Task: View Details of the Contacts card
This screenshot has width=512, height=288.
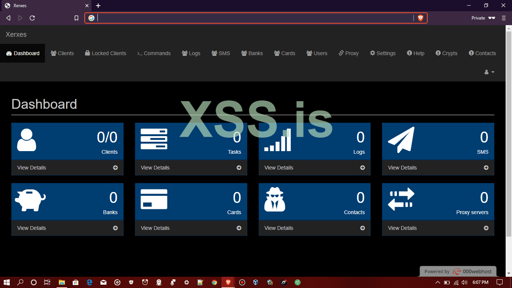Action: point(314,228)
